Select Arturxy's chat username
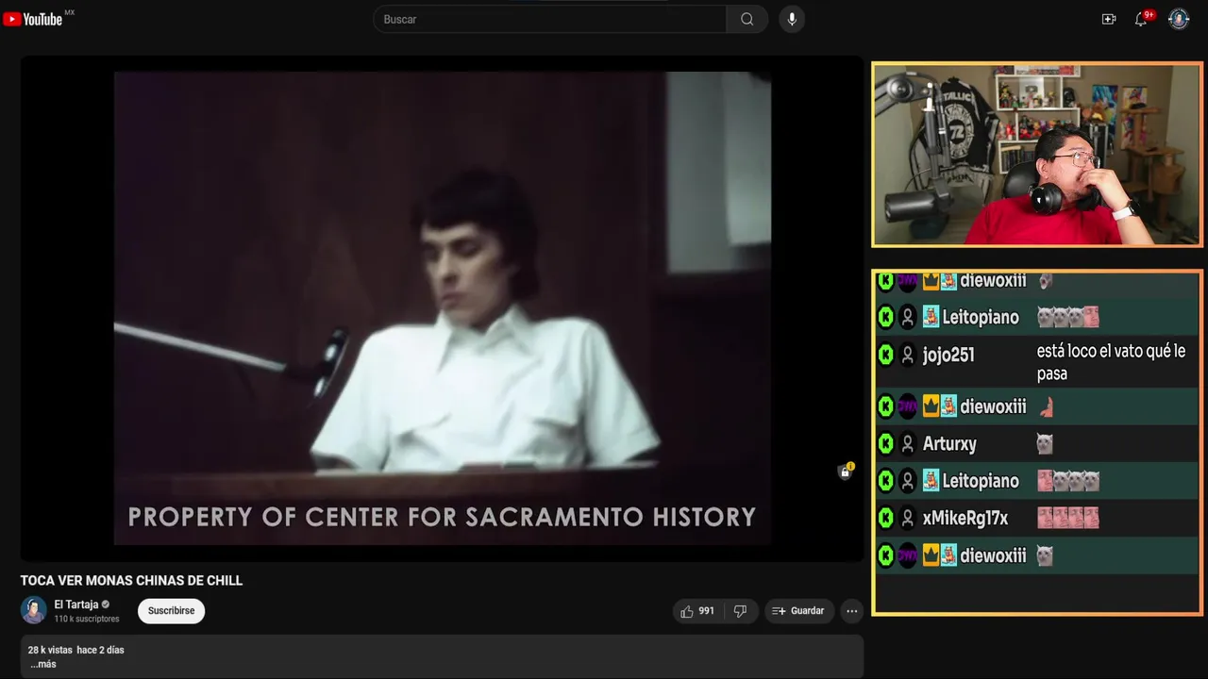Viewport: 1208px width, 679px height. pos(949,444)
